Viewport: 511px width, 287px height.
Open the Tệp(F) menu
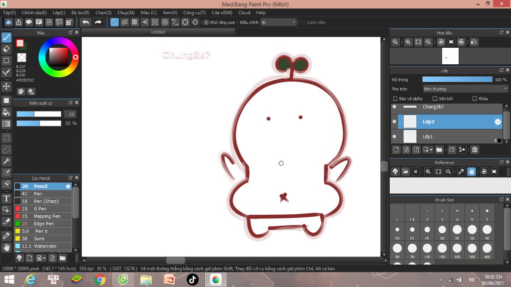9,12
